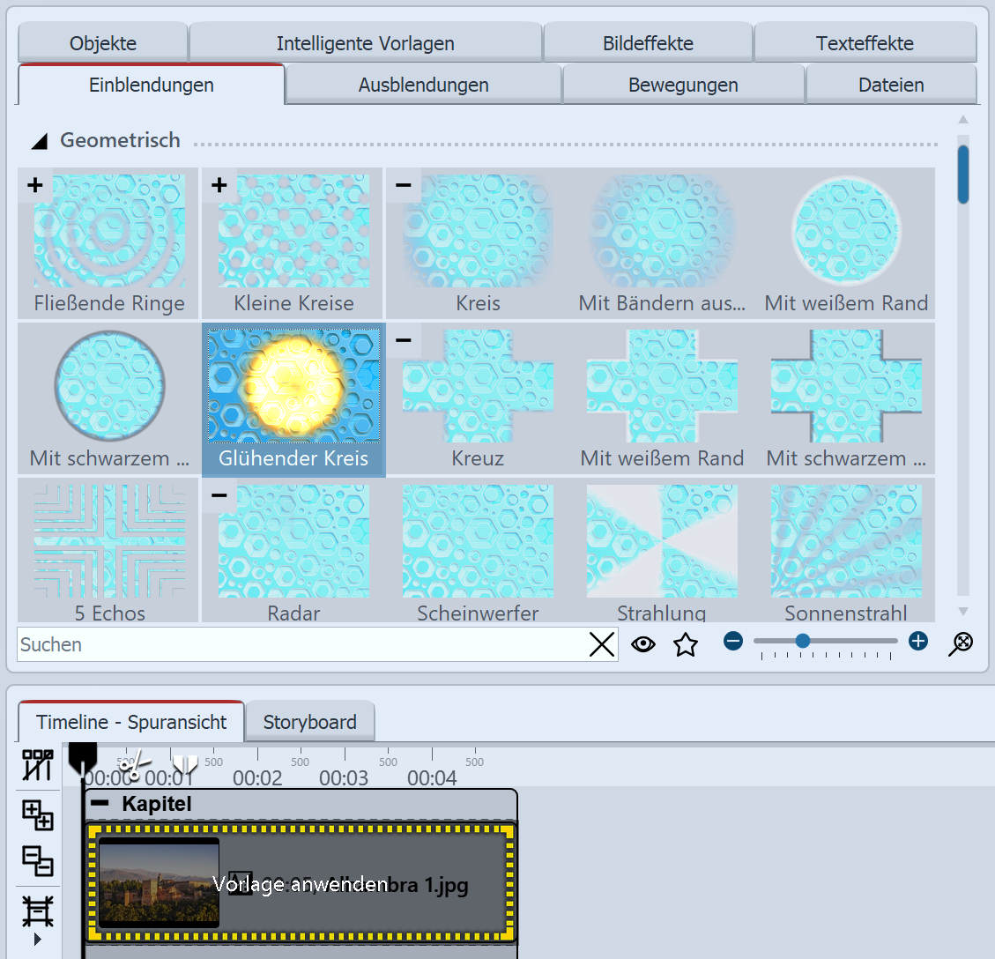Click the star favorites icon beside search
The height and width of the screenshot is (959, 995).
686,645
